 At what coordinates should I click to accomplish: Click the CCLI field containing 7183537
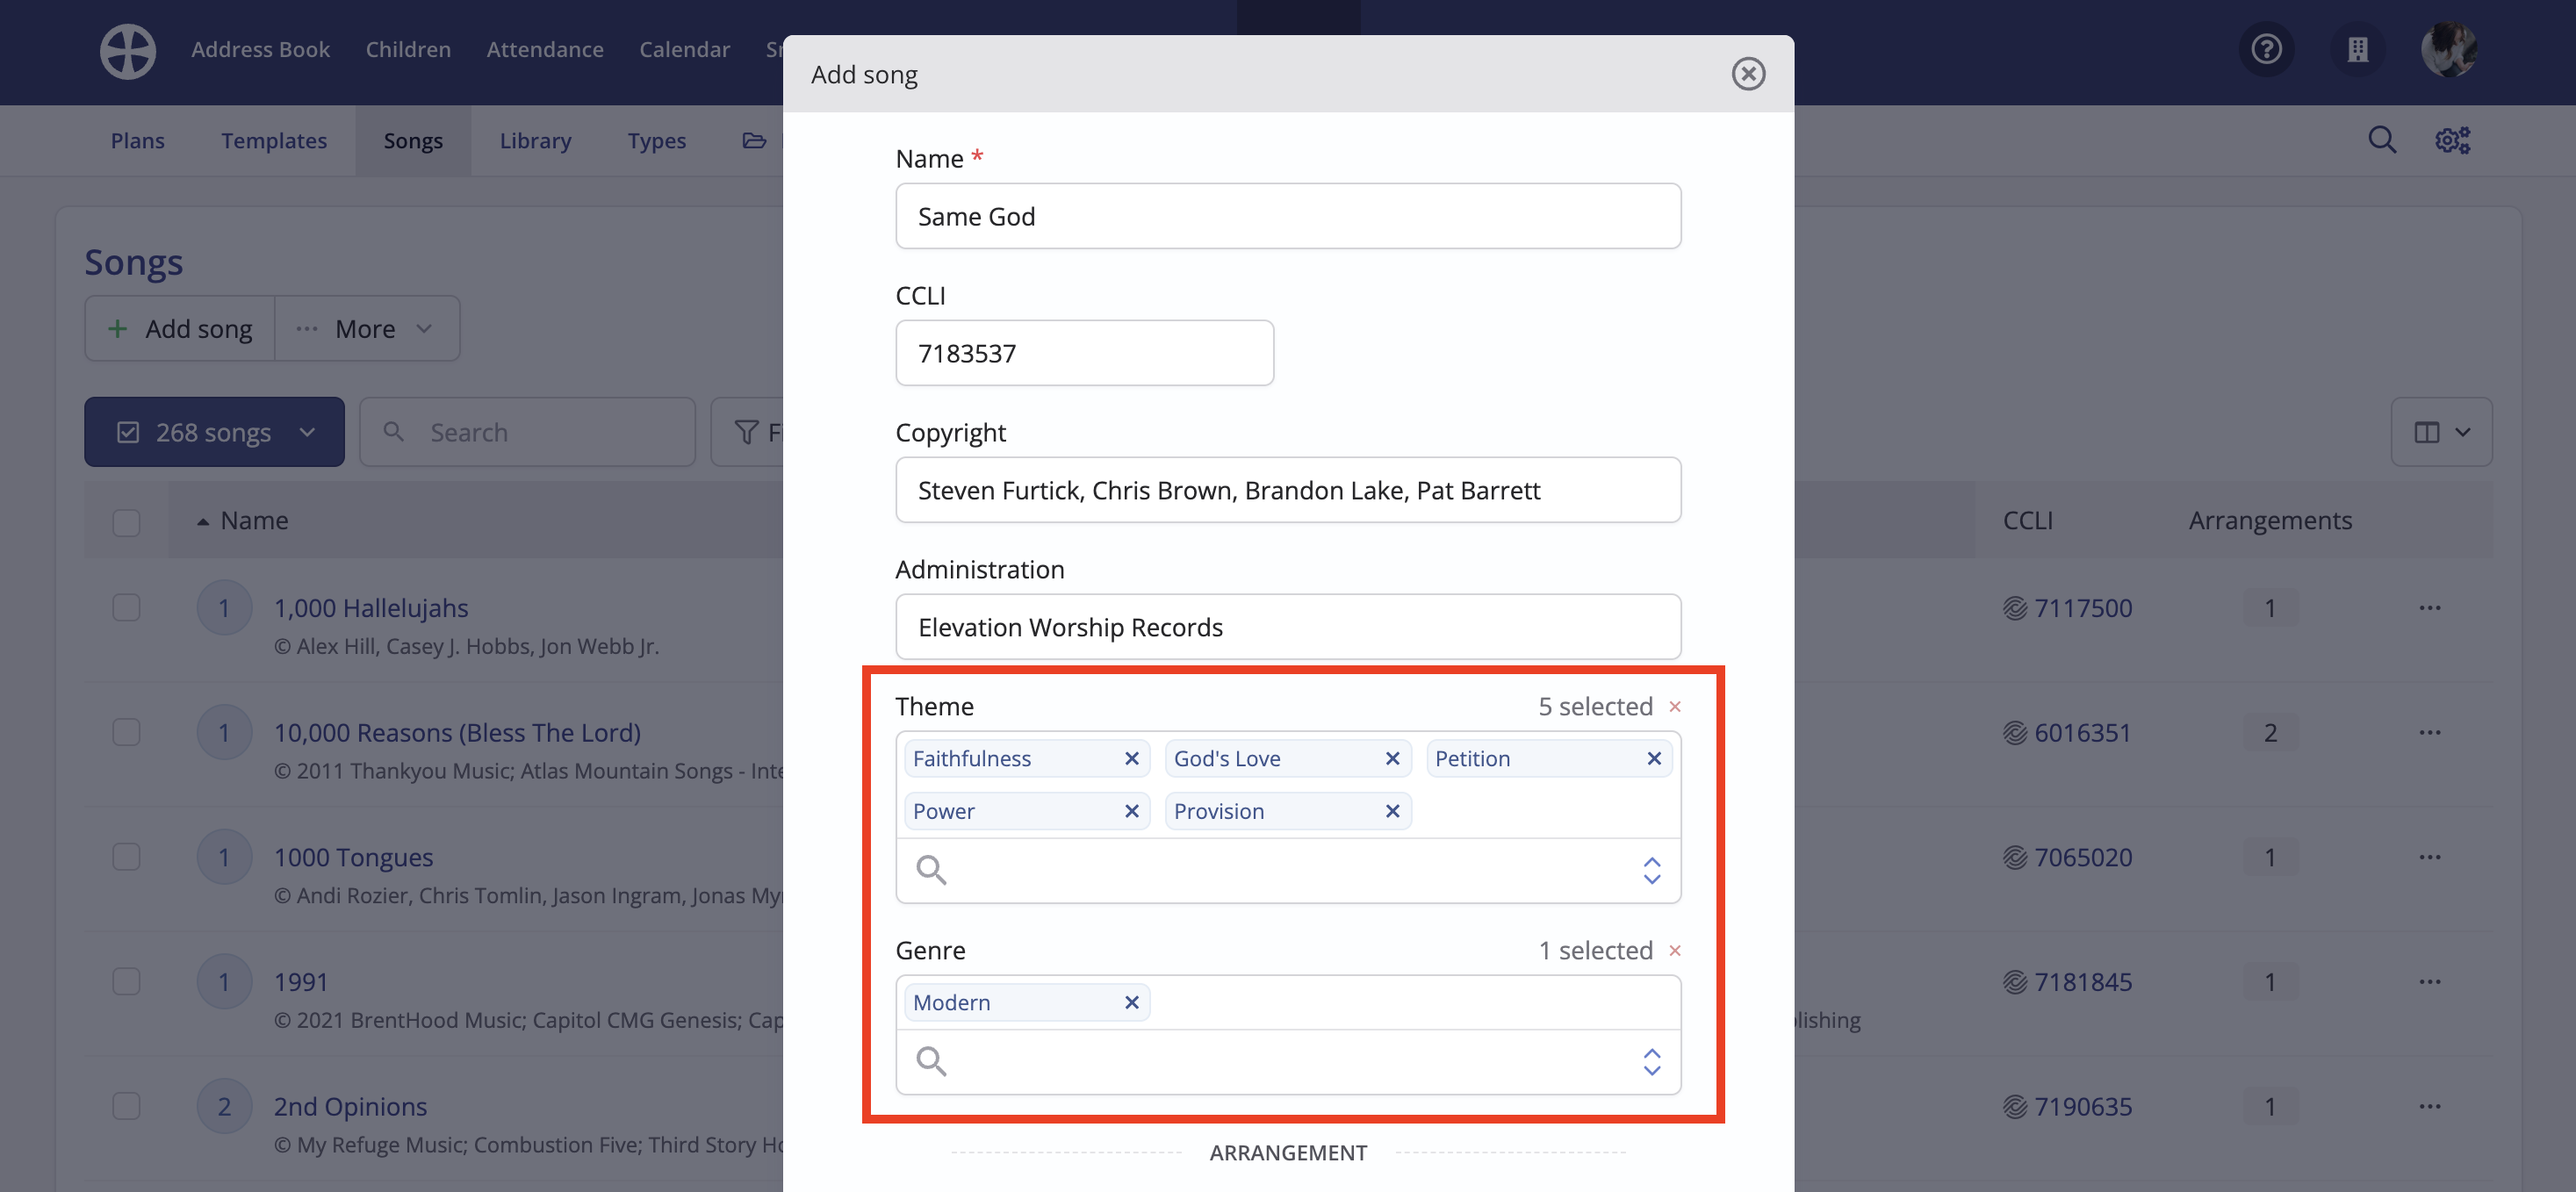click(1084, 353)
